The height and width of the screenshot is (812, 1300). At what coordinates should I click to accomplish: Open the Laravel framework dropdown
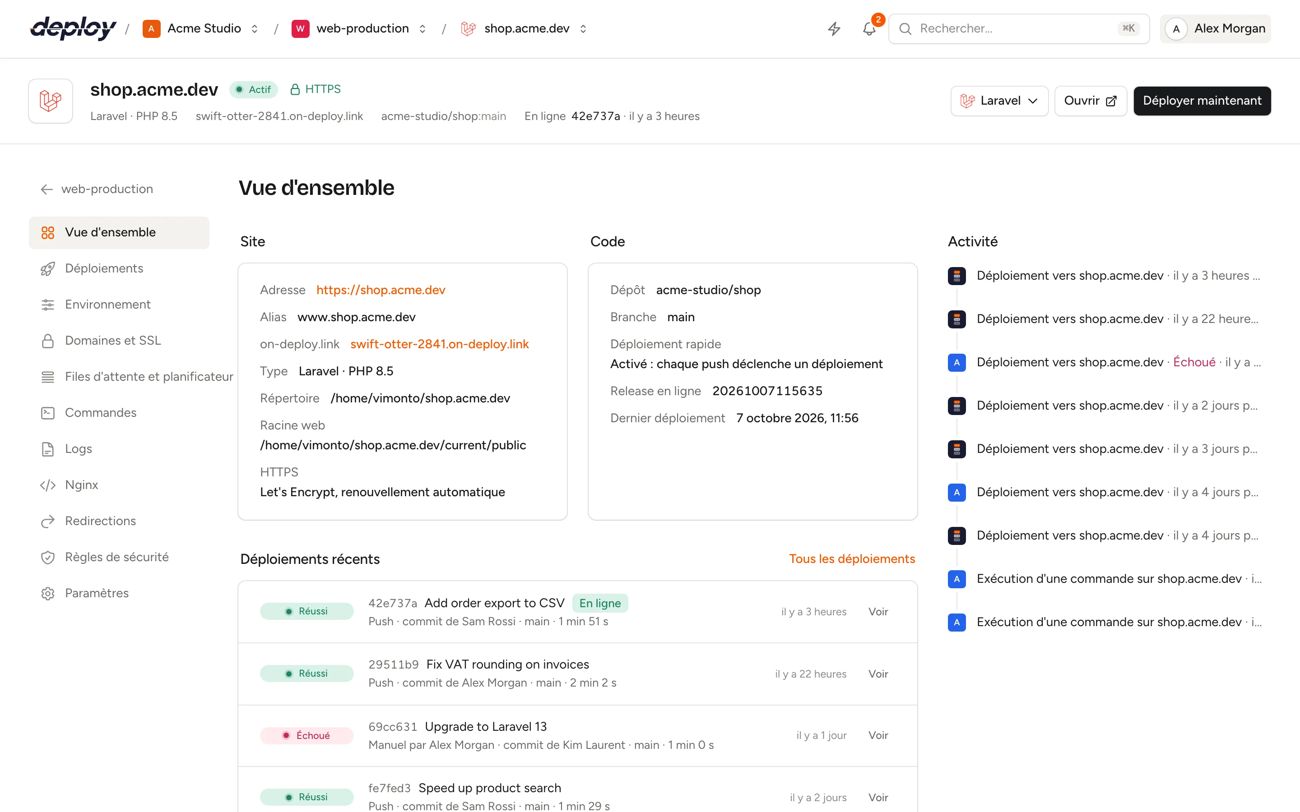[999, 101]
